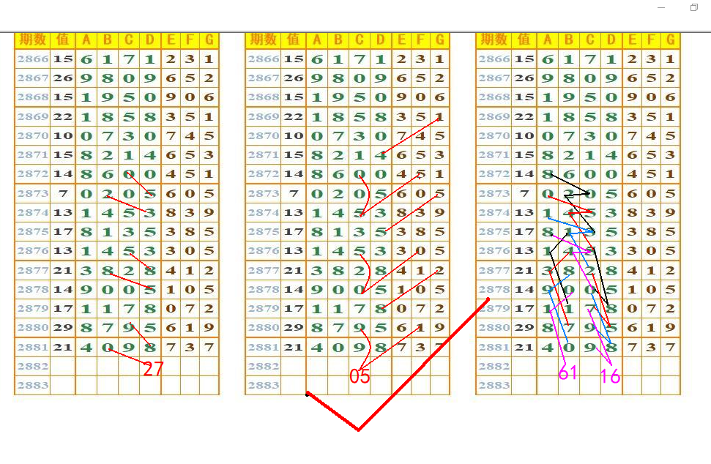Select period 2866 cell in the middle table
This screenshot has height=464, width=711.
coord(264,59)
